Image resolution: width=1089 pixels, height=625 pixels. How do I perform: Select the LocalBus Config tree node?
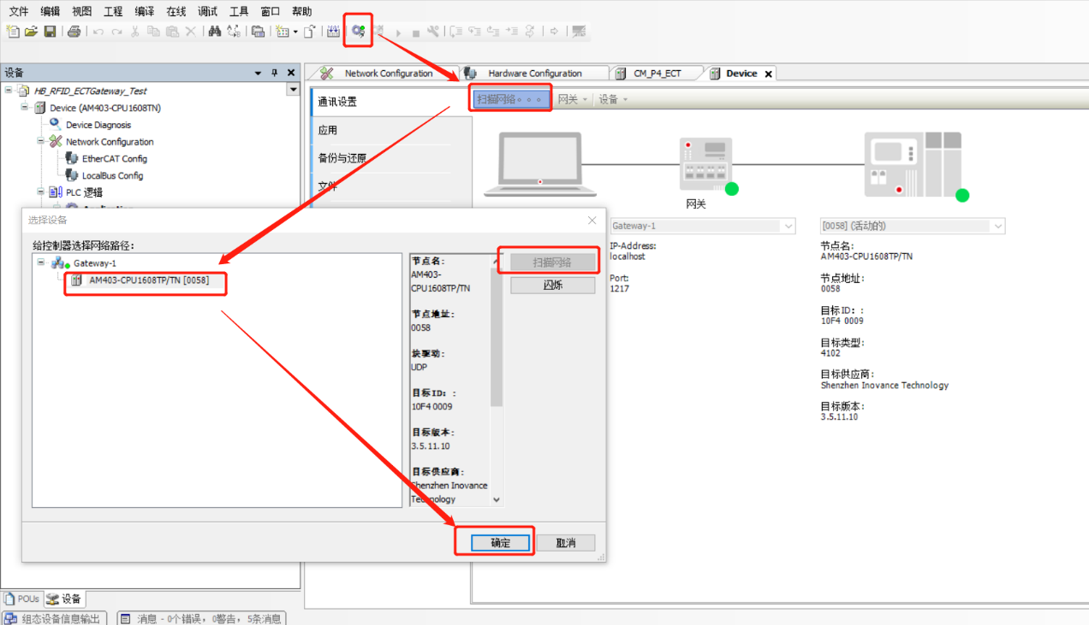pyautogui.click(x=112, y=175)
